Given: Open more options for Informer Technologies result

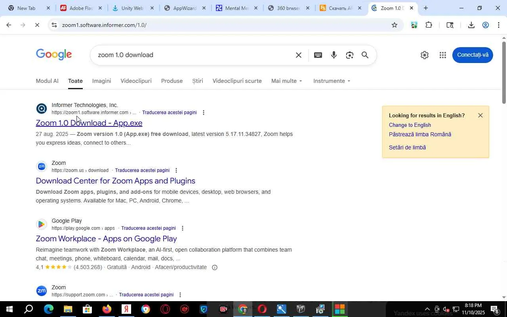Looking at the screenshot, I should (204, 113).
